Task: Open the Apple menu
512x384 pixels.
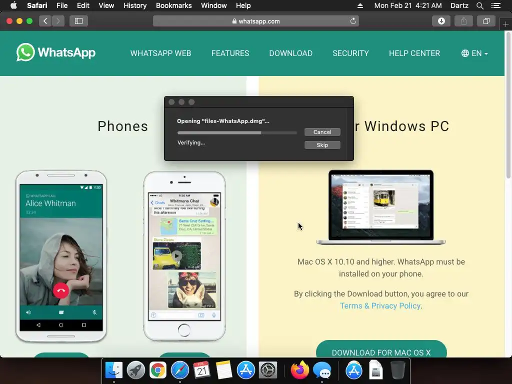Action: (x=13, y=5)
